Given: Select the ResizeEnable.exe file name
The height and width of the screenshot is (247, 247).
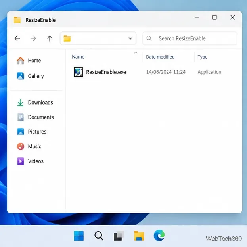Looking at the screenshot, I should click(106, 72).
